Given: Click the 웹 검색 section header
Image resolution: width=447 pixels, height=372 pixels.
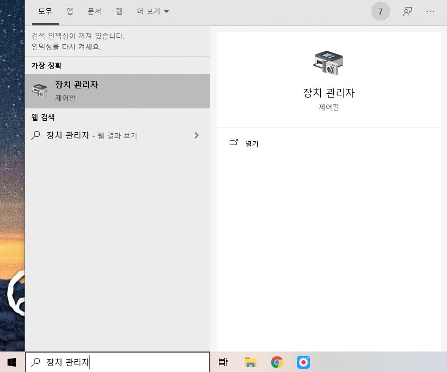Looking at the screenshot, I should click(43, 117).
